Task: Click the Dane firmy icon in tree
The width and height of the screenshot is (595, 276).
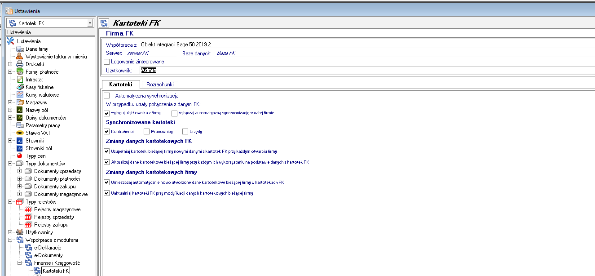Action: click(20, 49)
